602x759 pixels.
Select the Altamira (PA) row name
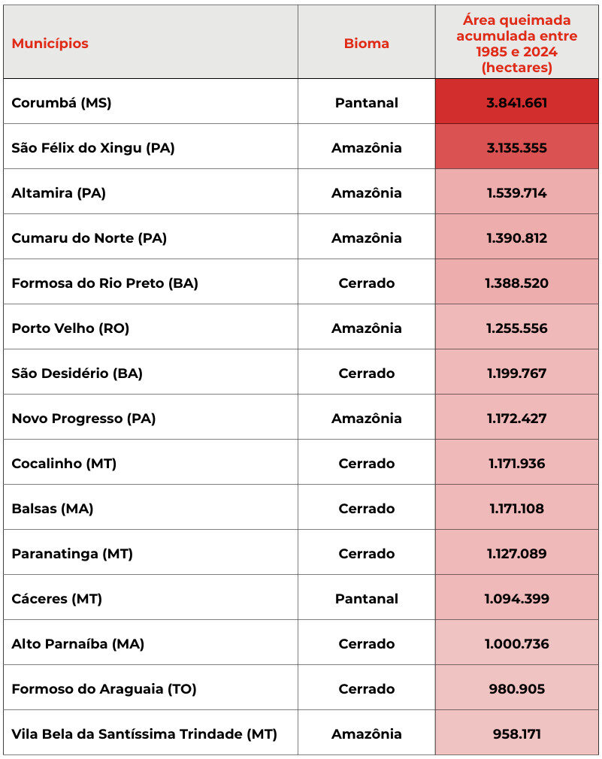(x=59, y=193)
